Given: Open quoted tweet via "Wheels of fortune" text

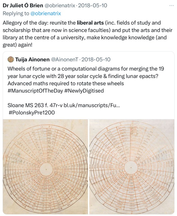Looking at the screenshot, I should [x=40, y=68].
